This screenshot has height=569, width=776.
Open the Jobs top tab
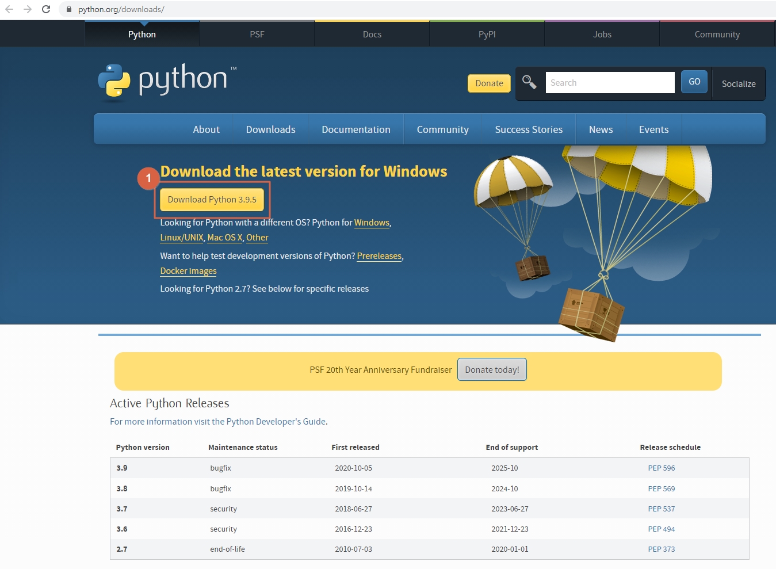point(602,34)
